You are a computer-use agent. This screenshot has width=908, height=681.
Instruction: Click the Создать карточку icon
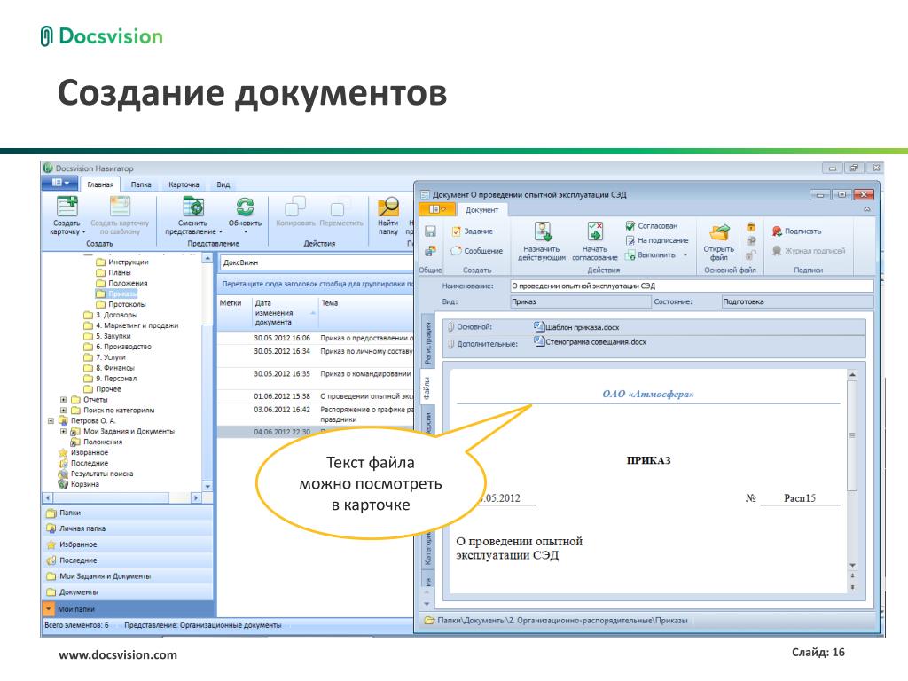pos(67,207)
